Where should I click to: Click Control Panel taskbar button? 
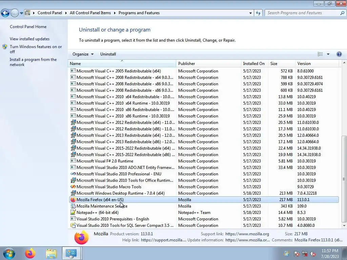[71, 253]
